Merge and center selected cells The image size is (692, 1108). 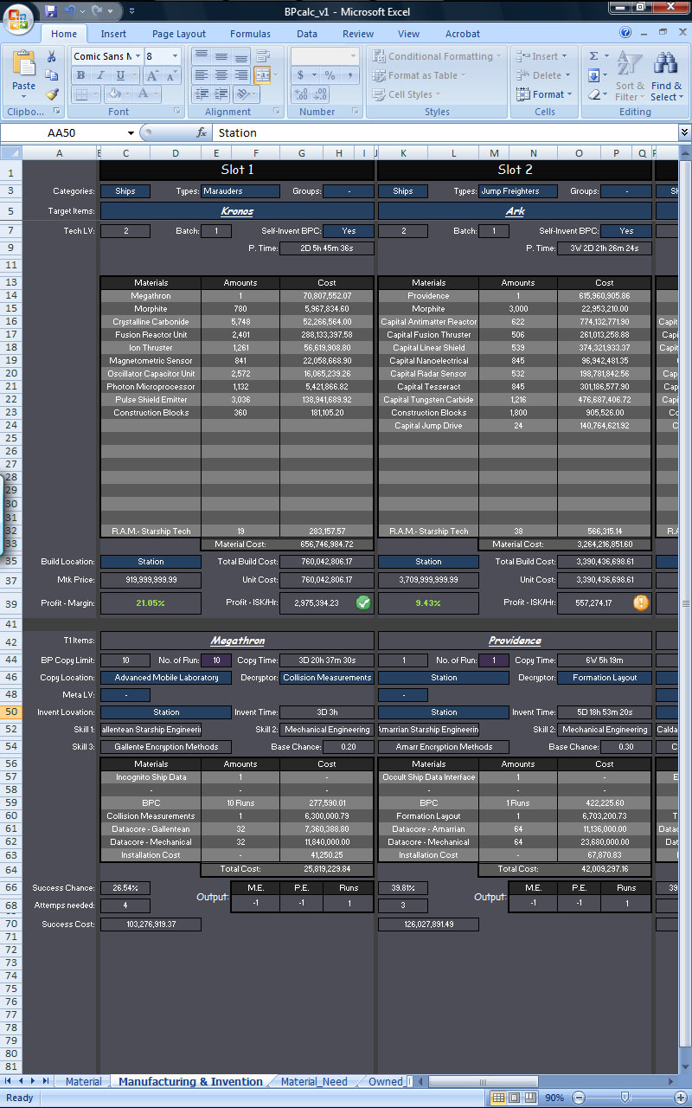pos(262,75)
